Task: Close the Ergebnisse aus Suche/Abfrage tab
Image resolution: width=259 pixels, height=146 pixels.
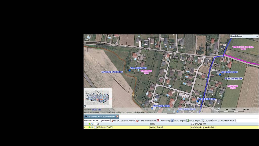Action: (x=117, y=117)
